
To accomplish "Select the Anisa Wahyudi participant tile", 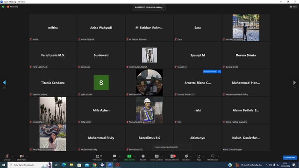I will (101, 28).
